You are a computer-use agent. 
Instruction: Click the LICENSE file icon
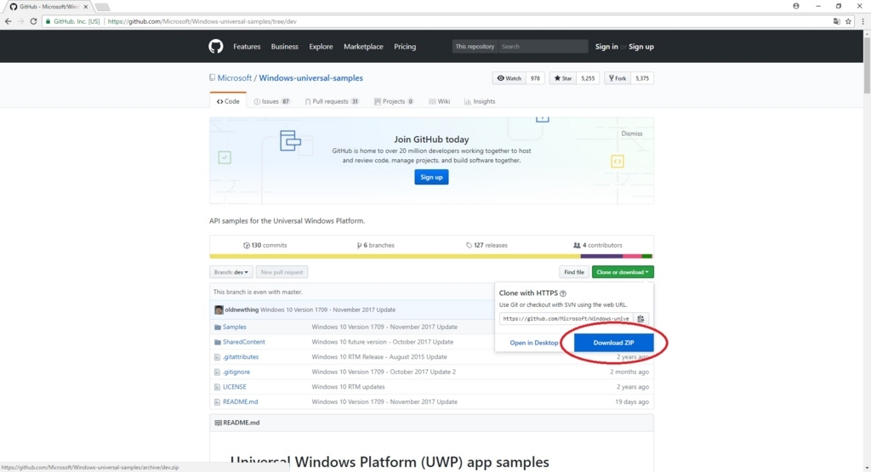pos(217,387)
